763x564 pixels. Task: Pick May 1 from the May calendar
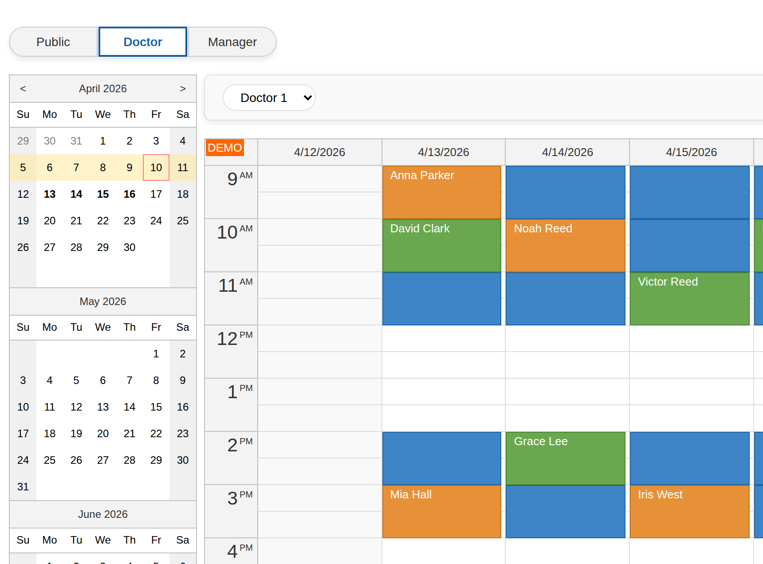[x=156, y=354]
